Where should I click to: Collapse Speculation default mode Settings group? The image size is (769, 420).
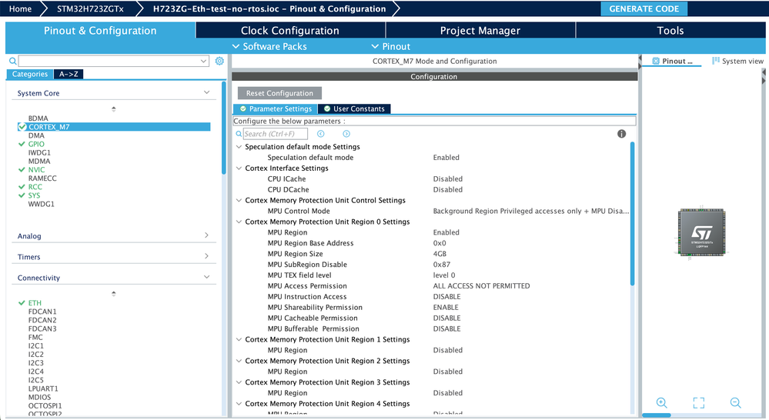(x=239, y=146)
